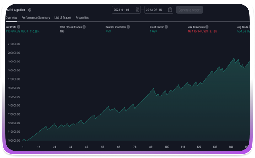Click the settings icon next to SMRT Algo Bot
Screen dimensions: 255x158
tap(30, 10)
